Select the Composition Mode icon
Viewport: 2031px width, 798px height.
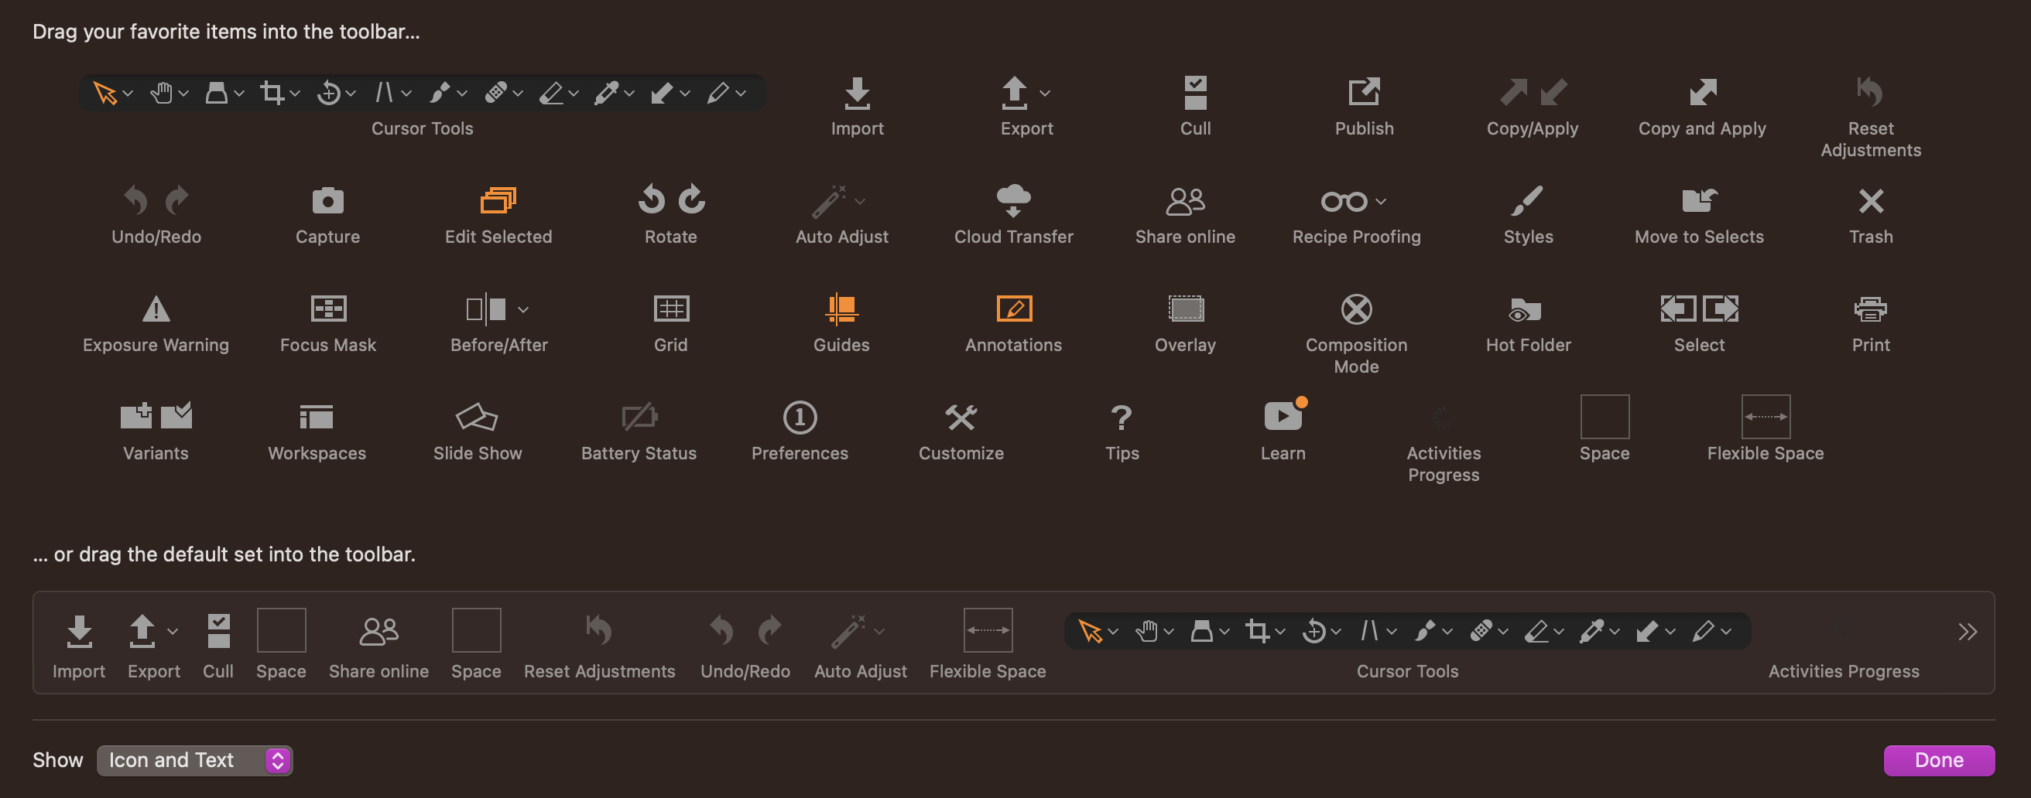click(x=1356, y=309)
